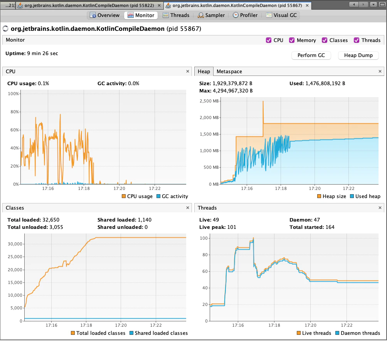The height and width of the screenshot is (341, 387).
Task: Click the Shared unloaded 0 text
Action: click(123, 227)
